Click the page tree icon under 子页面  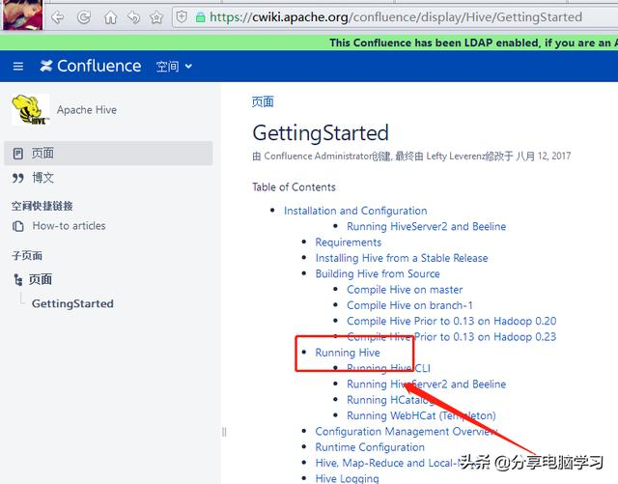pos(18,279)
